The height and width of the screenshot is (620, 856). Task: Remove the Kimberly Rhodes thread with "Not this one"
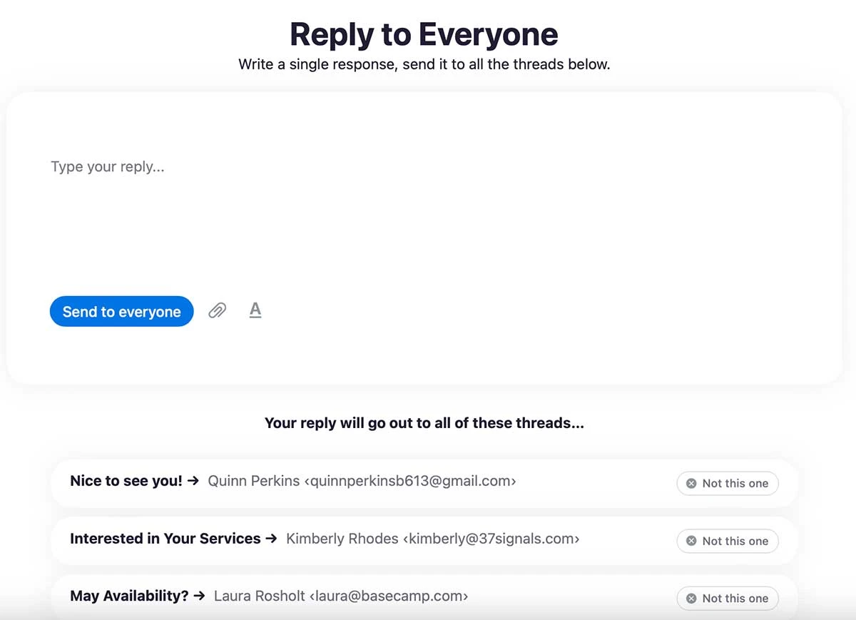point(727,541)
